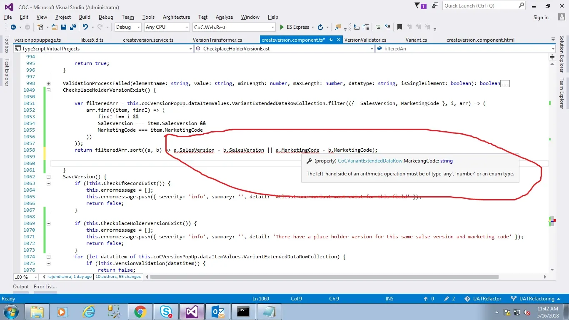Click the Send Feedback icon
This screenshot has height=320, width=569.
(x=435, y=6)
